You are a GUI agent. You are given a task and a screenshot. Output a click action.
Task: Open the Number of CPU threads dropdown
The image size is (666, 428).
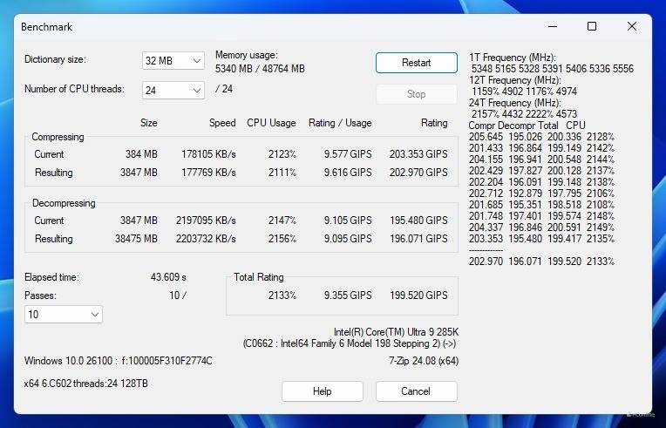click(173, 90)
